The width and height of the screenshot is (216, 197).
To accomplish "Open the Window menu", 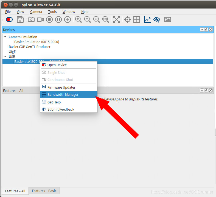I will point(69,12).
